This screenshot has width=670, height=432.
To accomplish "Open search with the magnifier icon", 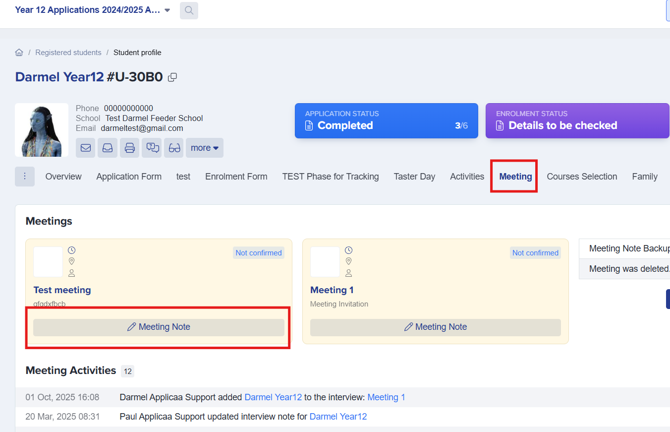I will pyautogui.click(x=189, y=10).
